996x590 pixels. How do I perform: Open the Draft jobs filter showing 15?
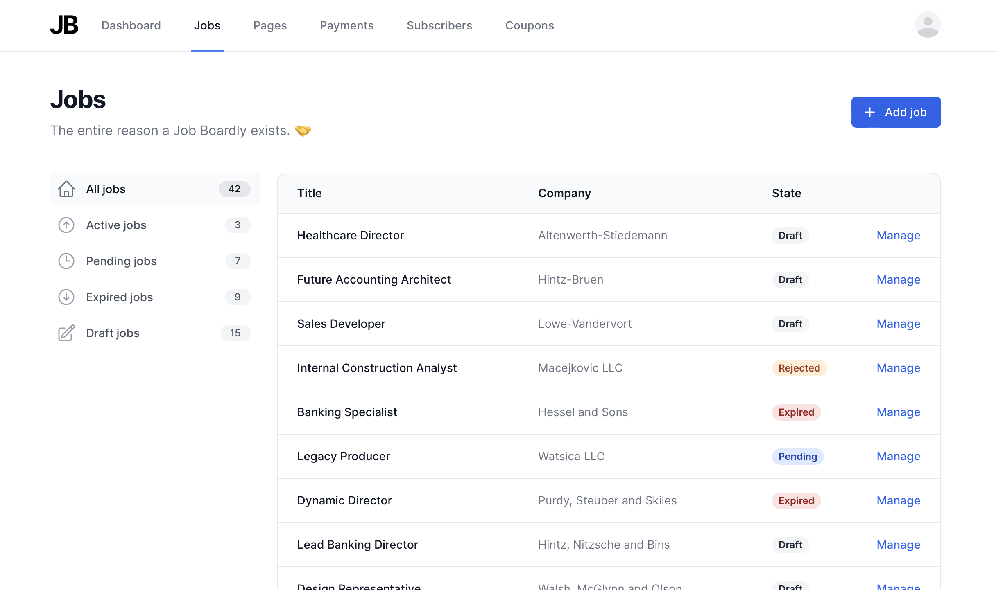(112, 333)
